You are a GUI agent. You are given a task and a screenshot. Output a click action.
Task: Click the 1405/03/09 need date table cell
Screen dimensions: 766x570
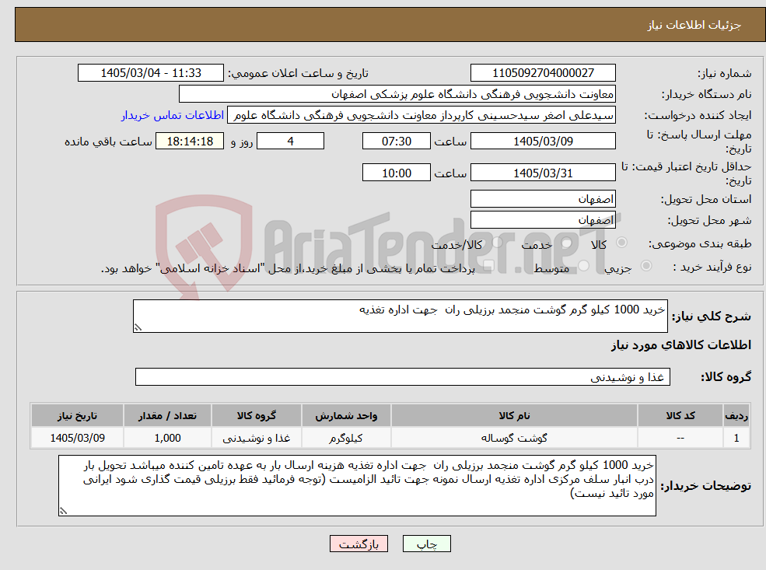pyautogui.click(x=77, y=438)
